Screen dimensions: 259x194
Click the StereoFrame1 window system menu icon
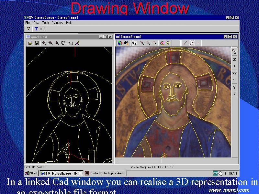click(118, 37)
